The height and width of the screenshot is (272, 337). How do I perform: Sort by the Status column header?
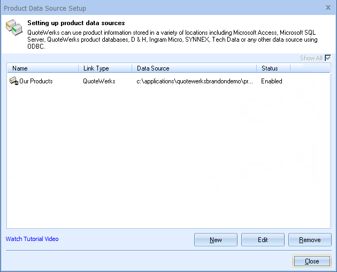pyautogui.click(x=273, y=68)
